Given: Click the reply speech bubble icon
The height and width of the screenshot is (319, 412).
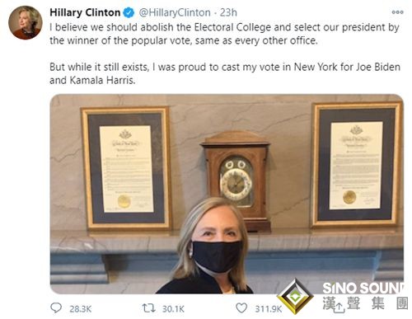Looking at the screenshot, I should (56, 307).
